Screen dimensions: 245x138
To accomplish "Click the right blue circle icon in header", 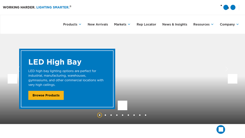I will (x=233, y=7).
